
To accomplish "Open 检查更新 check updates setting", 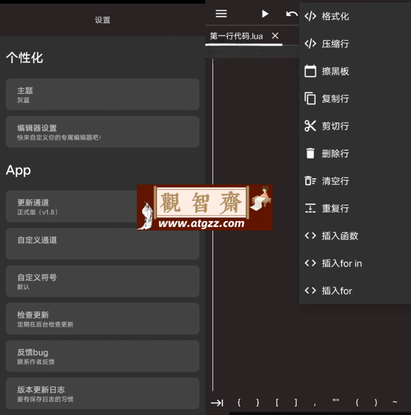I will (103, 318).
